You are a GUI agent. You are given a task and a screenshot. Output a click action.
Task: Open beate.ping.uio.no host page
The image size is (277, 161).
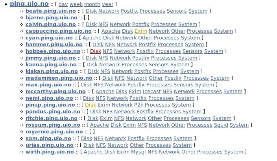(x=51, y=11)
